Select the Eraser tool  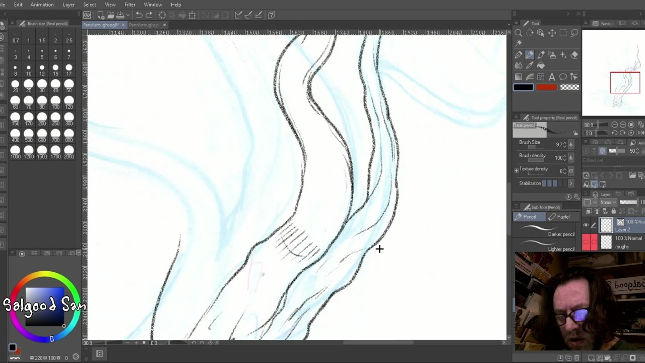tap(574, 55)
